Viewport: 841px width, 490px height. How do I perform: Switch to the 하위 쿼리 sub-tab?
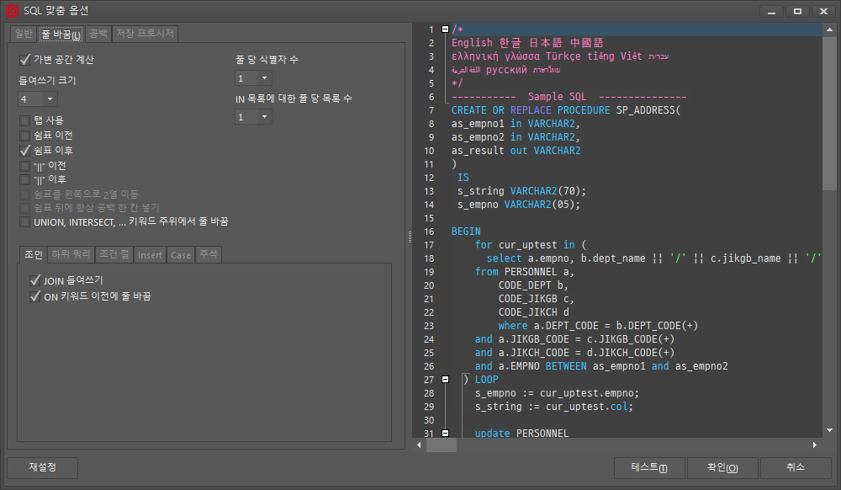point(69,254)
